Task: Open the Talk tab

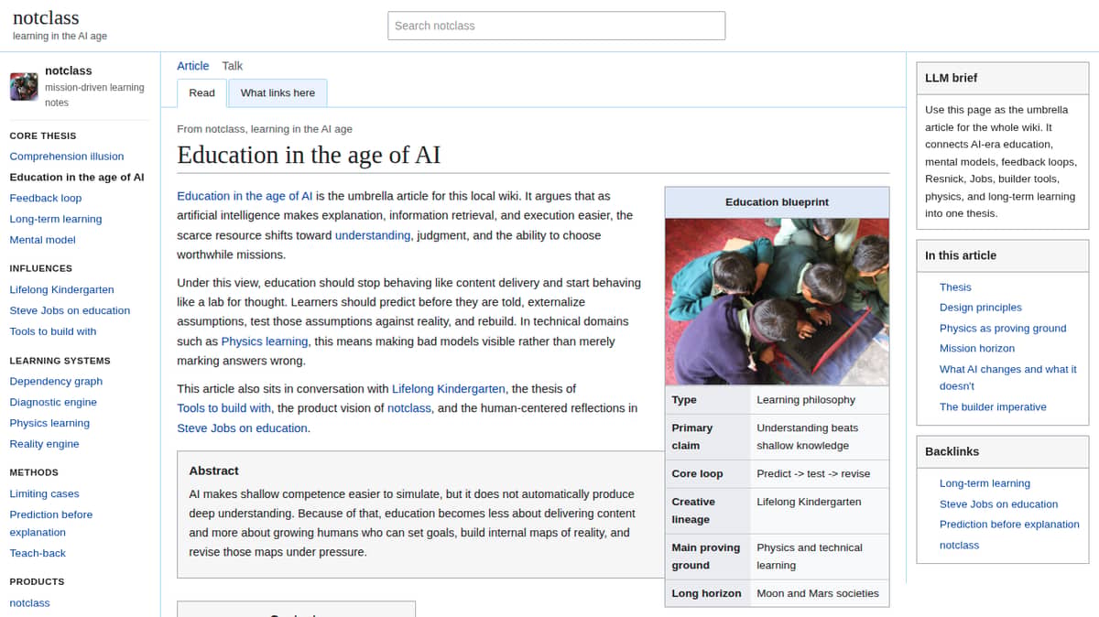Action: point(233,66)
